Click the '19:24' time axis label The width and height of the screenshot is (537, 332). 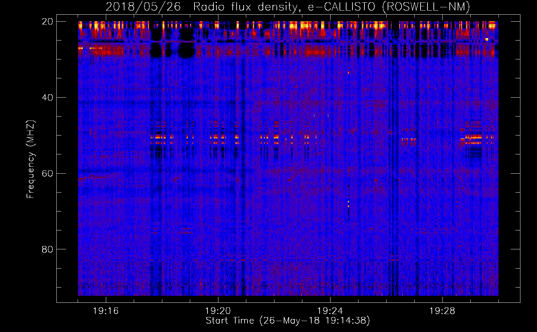[x=330, y=311]
